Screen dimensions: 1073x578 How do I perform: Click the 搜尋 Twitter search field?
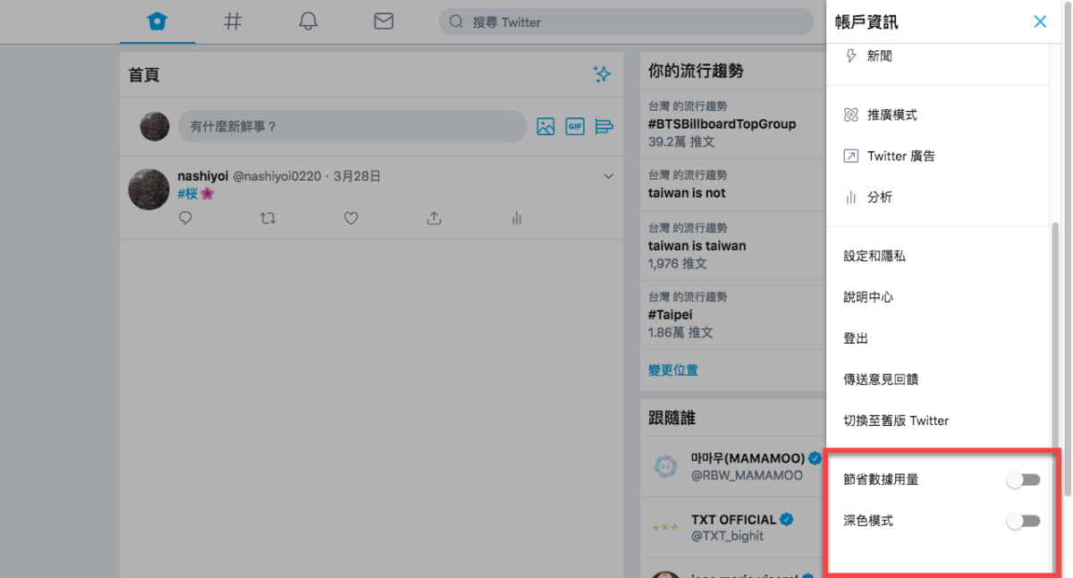[626, 21]
